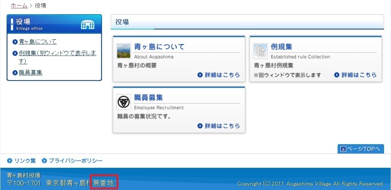
Task: Click the bullet icon beside sidebar 例規集
Action: pos(15,53)
